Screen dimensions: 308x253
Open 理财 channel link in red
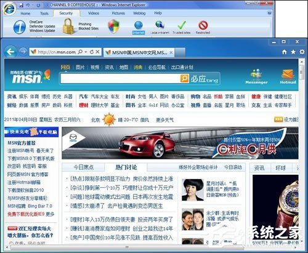tap(83, 105)
